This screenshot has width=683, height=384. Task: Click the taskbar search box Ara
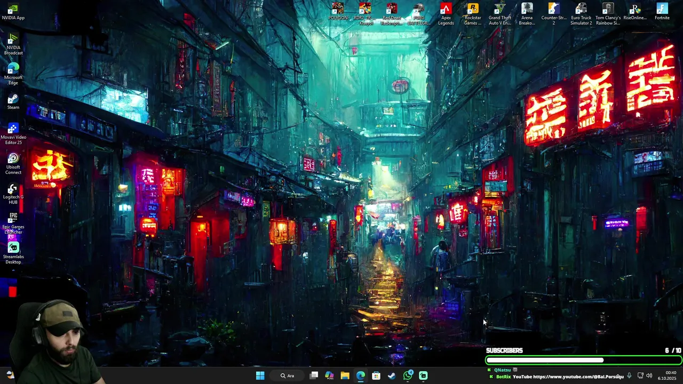click(288, 375)
